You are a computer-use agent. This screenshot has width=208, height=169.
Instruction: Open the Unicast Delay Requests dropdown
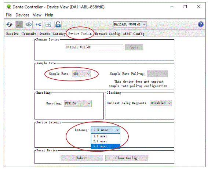pos(161,103)
